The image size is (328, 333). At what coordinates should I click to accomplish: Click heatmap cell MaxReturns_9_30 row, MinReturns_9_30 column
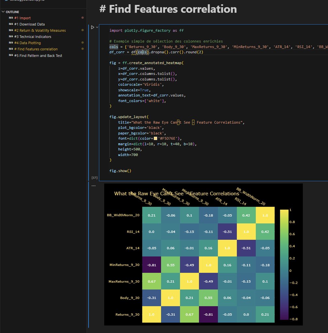pyautogui.click(x=208, y=281)
